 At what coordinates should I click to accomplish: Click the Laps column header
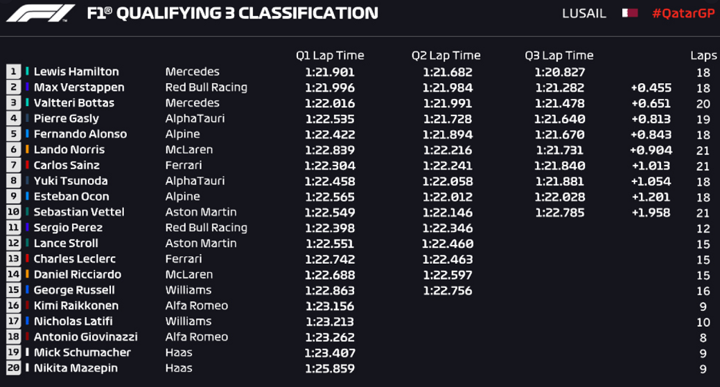703,55
